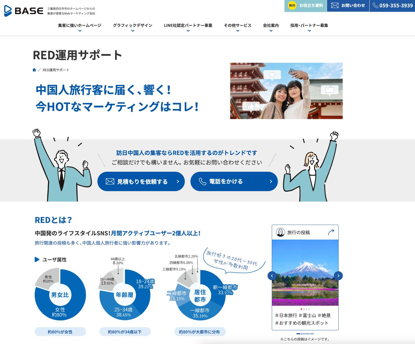The width and height of the screenshot is (415, 344).
Task: Click the avatar icon on 旅行の投稿 card
Action: 280,232
